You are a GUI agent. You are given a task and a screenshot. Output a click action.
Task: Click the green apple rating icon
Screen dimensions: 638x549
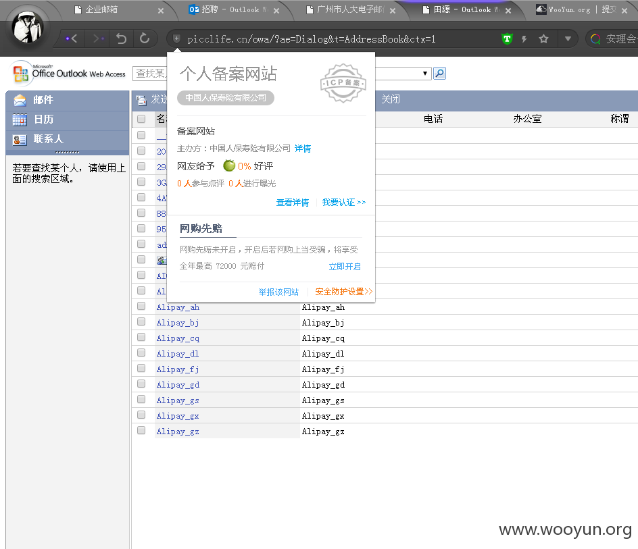pyautogui.click(x=229, y=165)
